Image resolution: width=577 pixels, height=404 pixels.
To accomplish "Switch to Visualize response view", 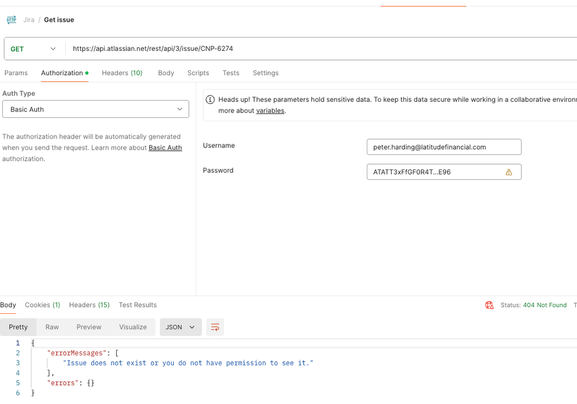I will click(133, 327).
